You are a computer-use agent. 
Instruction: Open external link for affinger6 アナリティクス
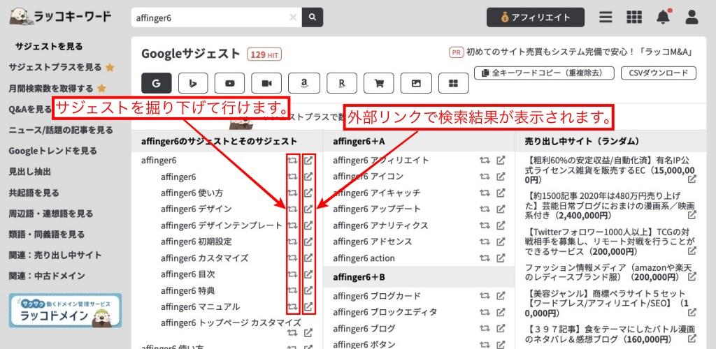(501, 225)
